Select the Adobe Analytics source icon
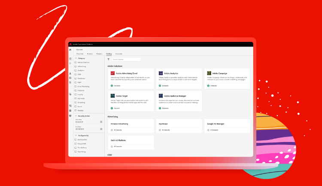The width and height of the screenshot is (322, 186). (161, 74)
